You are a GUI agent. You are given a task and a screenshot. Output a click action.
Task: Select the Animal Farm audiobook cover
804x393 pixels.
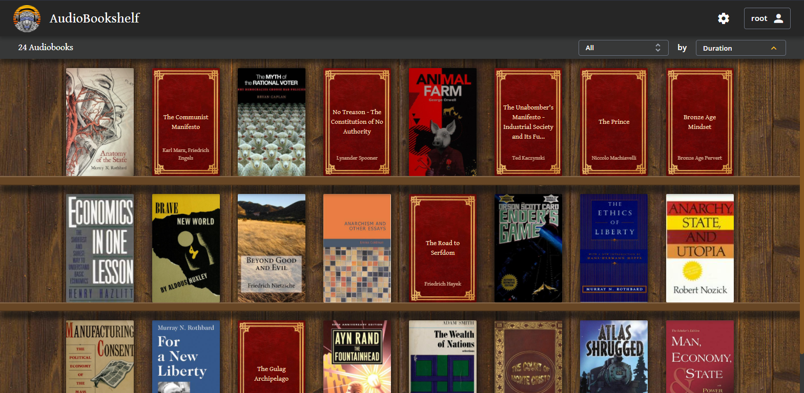tap(443, 122)
